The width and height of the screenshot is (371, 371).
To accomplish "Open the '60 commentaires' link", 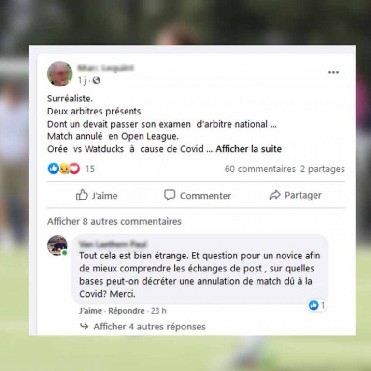I will (x=260, y=169).
